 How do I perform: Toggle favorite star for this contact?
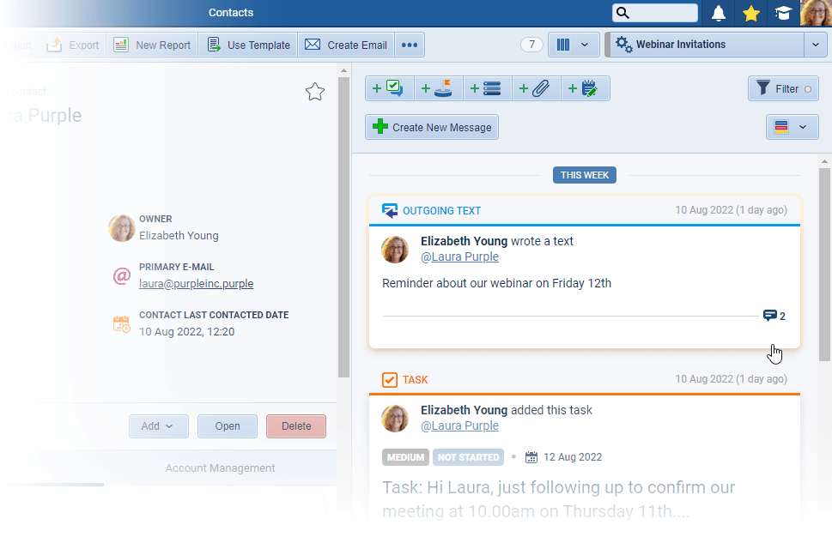click(315, 92)
